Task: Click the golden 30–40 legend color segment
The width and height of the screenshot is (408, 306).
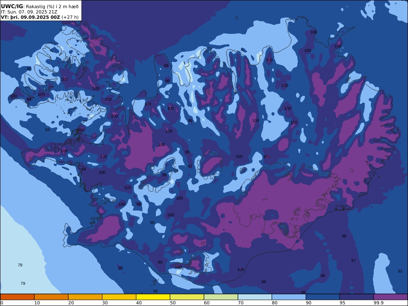Action: point(119,297)
